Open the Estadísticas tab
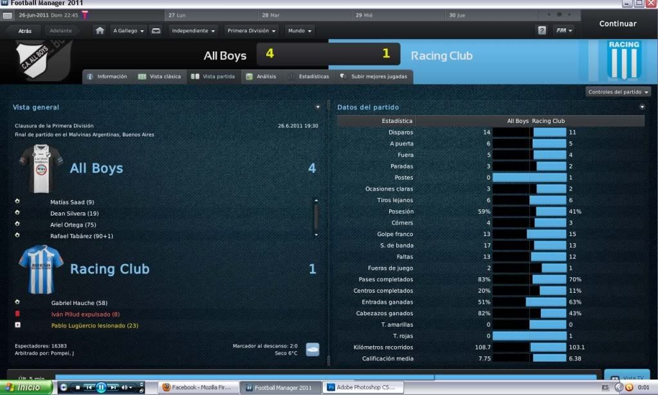The image size is (658, 395). coord(309,77)
